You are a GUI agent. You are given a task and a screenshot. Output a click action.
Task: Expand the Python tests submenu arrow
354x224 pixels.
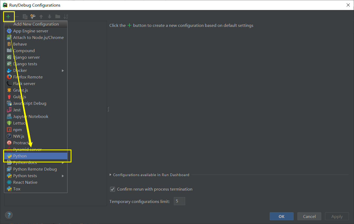tap(63, 176)
